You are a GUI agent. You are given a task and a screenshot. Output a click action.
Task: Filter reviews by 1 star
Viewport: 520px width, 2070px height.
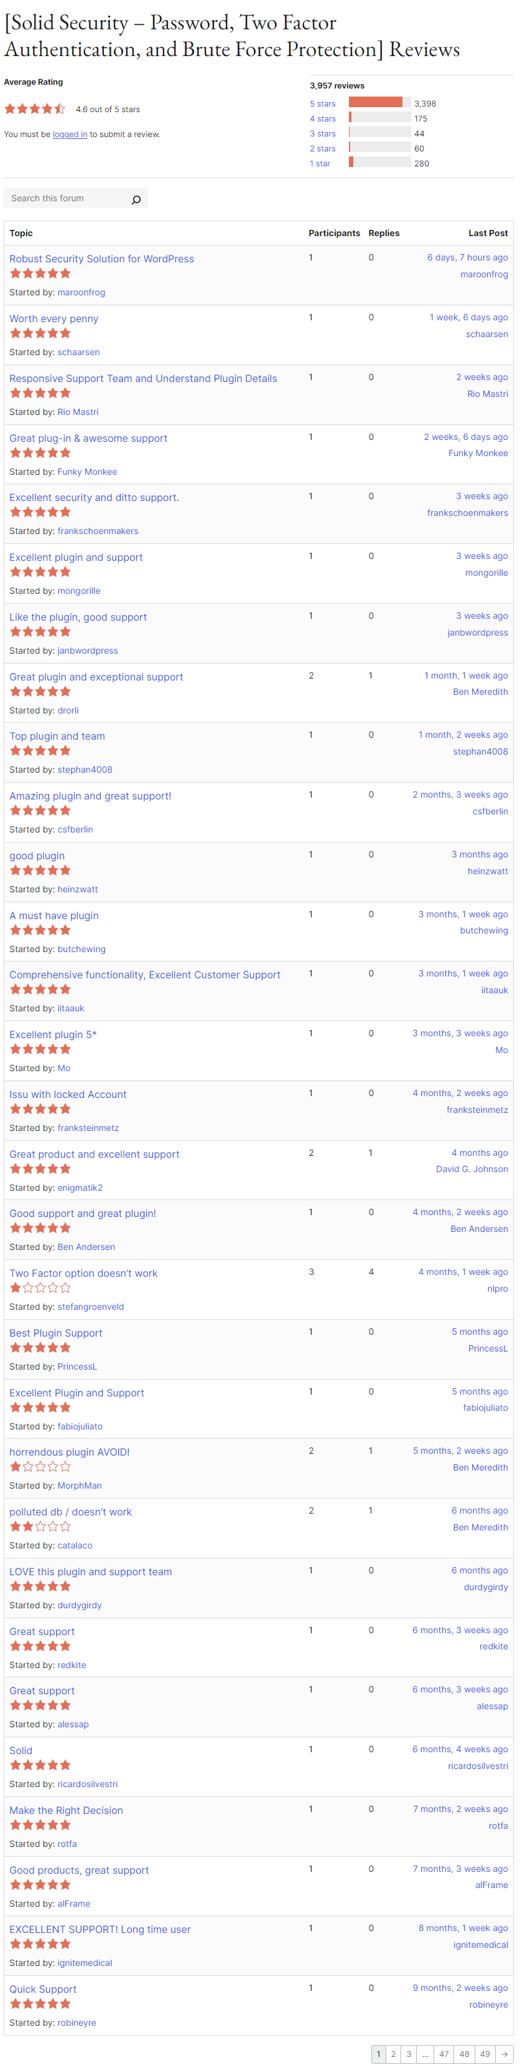click(320, 163)
